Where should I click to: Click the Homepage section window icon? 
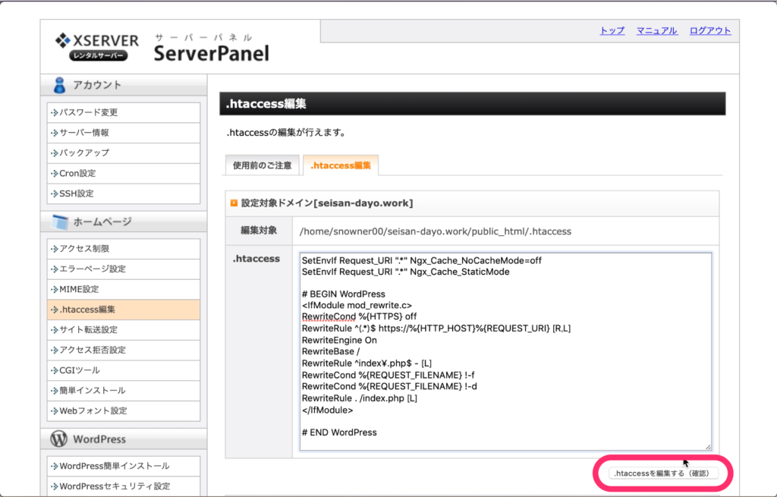coord(60,222)
